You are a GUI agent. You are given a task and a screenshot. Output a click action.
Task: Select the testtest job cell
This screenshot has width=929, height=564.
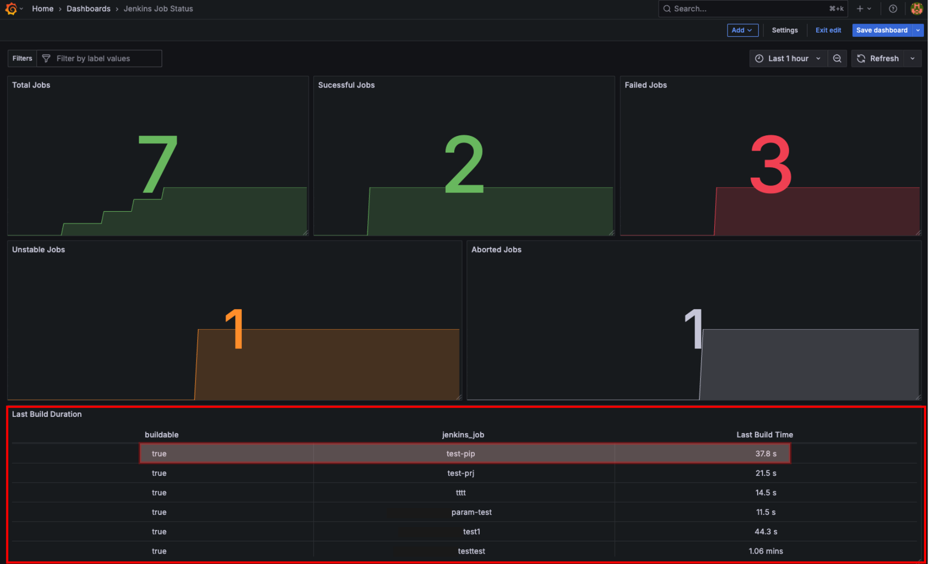click(x=464, y=551)
